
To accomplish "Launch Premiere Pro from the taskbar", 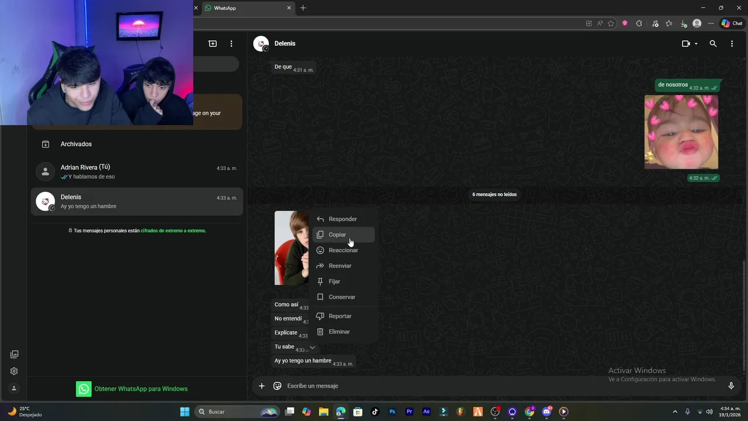I will point(409,412).
